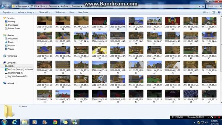Screen dimensions: 222x125
Task: Click the search box
Action: click(214, 6)
